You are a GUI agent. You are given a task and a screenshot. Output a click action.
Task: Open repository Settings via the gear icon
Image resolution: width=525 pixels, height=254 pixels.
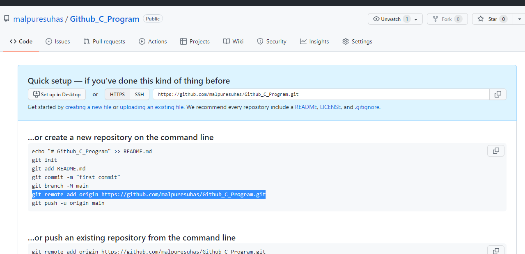(x=345, y=41)
